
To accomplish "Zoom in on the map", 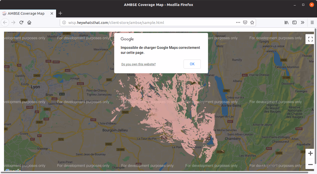I will pyautogui.click(x=310, y=153).
